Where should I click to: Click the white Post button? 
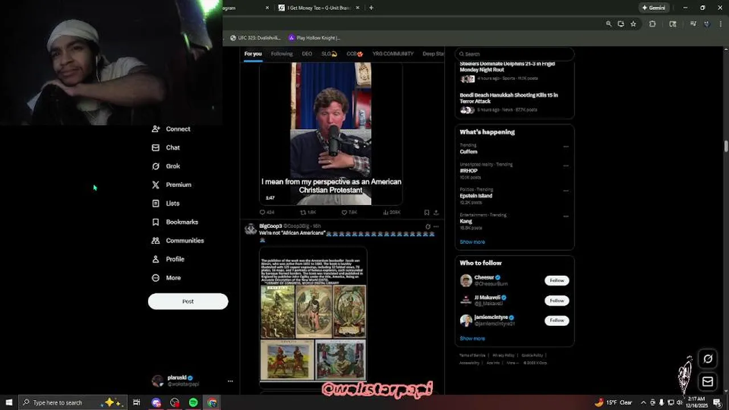click(x=188, y=301)
